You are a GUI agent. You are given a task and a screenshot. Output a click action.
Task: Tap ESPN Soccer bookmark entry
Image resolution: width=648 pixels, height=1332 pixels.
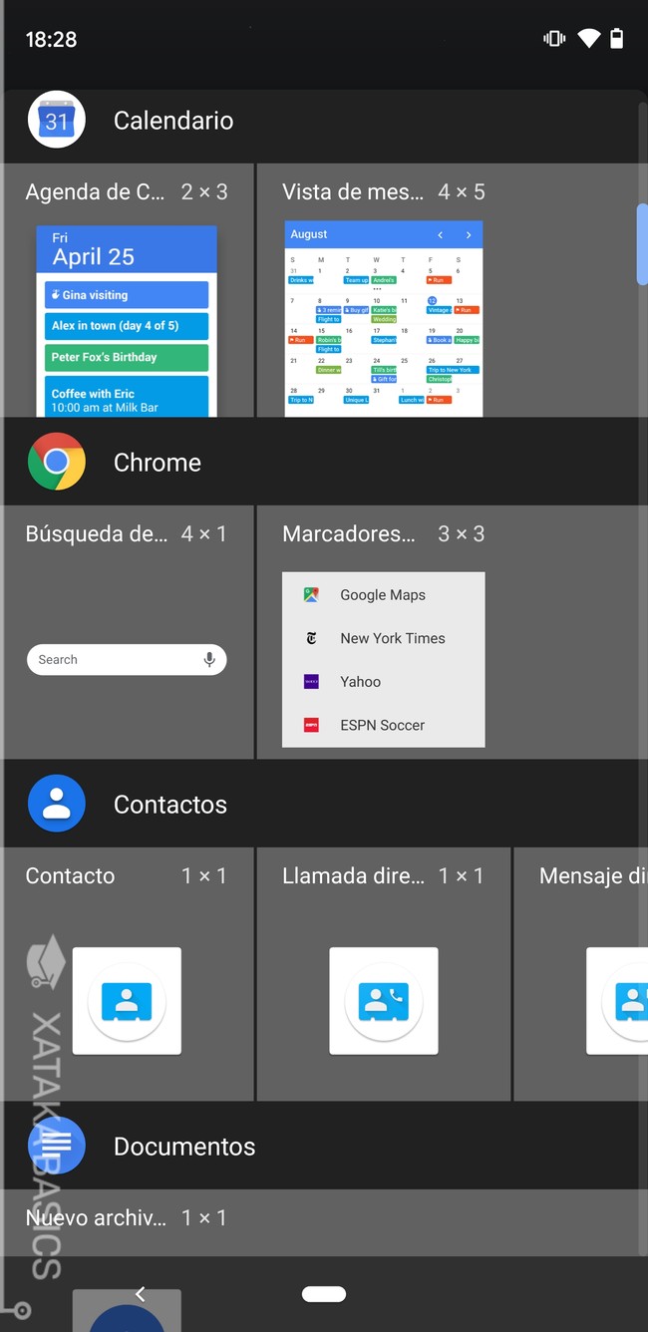click(383, 725)
